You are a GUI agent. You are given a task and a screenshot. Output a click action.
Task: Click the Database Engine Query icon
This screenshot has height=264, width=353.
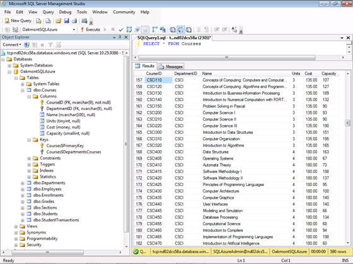coord(38,21)
